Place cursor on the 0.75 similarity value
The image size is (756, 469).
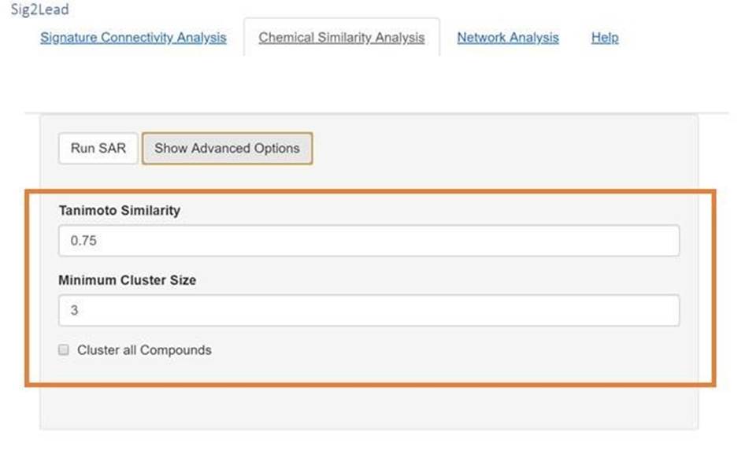pyautogui.click(x=83, y=241)
